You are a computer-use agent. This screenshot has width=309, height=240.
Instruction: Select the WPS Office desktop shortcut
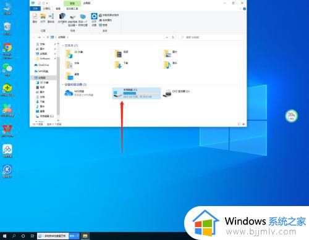point(7,131)
